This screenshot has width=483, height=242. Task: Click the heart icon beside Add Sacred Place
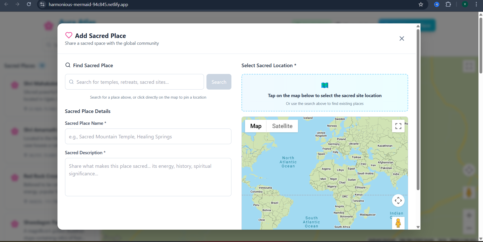coord(69,35)
